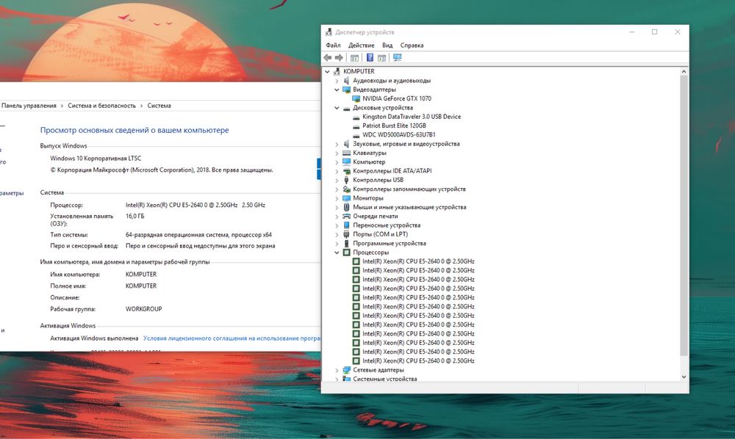Screen dimensions: 735x439
Task: Expand the Аудиовходы и аудиовыходы category
Action: point(337,81)
